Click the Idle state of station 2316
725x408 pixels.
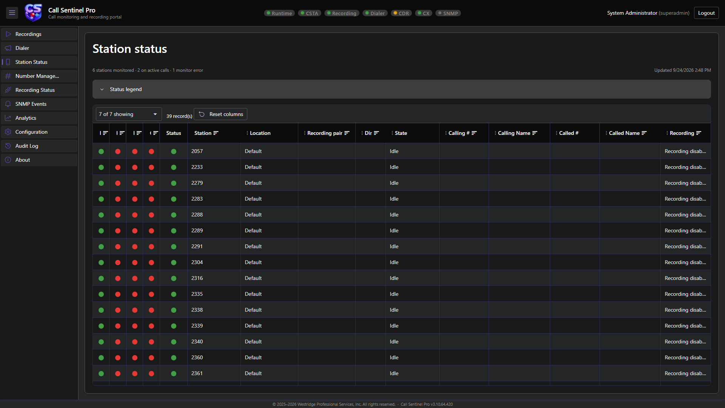point(394,278)
